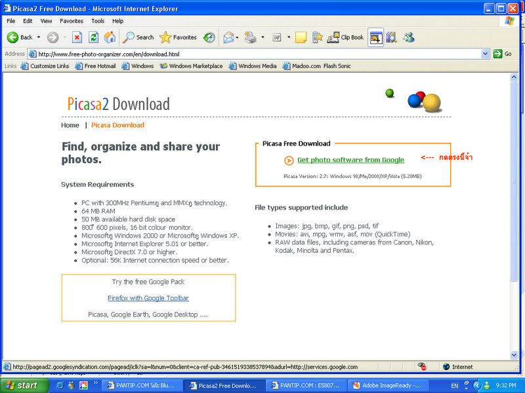Open the Windows links-bar bookmark
The width and height of the screenshot is (525, 393).
click(138, 66)
